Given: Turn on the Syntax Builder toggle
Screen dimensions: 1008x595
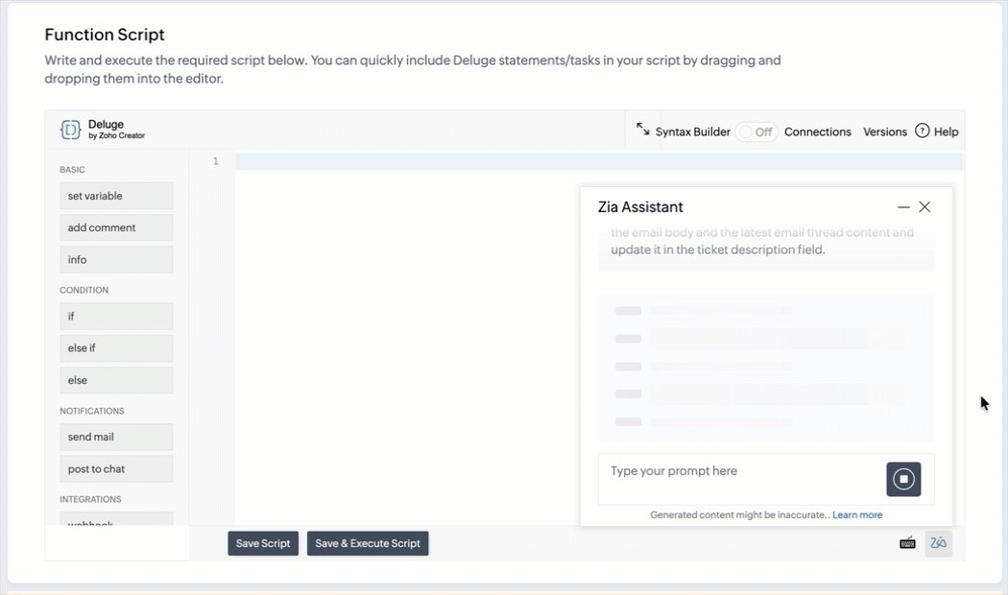Looking at the screenshot, I should point(756,132).
